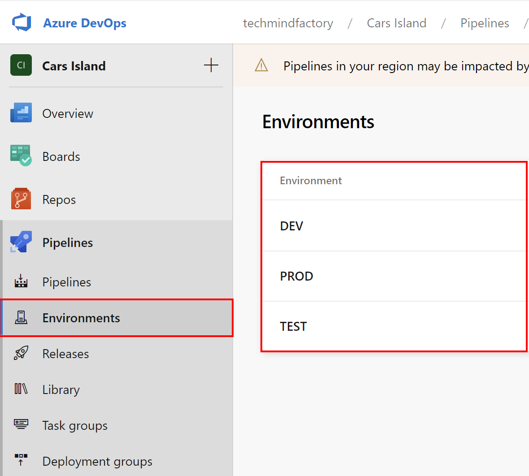Click the Environments page heading
The image size is (529, 476).
point(318,122)
